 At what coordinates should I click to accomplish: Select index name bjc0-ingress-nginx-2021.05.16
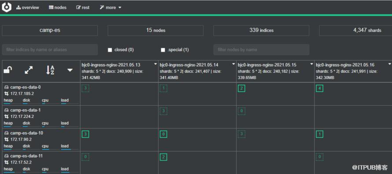click(x=345, y=65)
